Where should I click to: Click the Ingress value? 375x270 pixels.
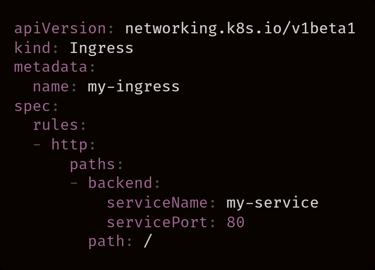[101, 48]
